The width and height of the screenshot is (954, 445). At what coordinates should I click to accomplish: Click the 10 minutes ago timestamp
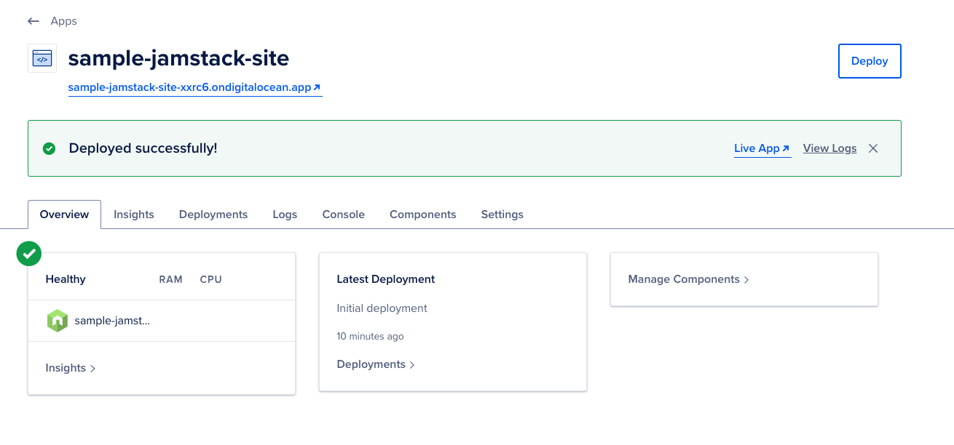pos(370,337)
